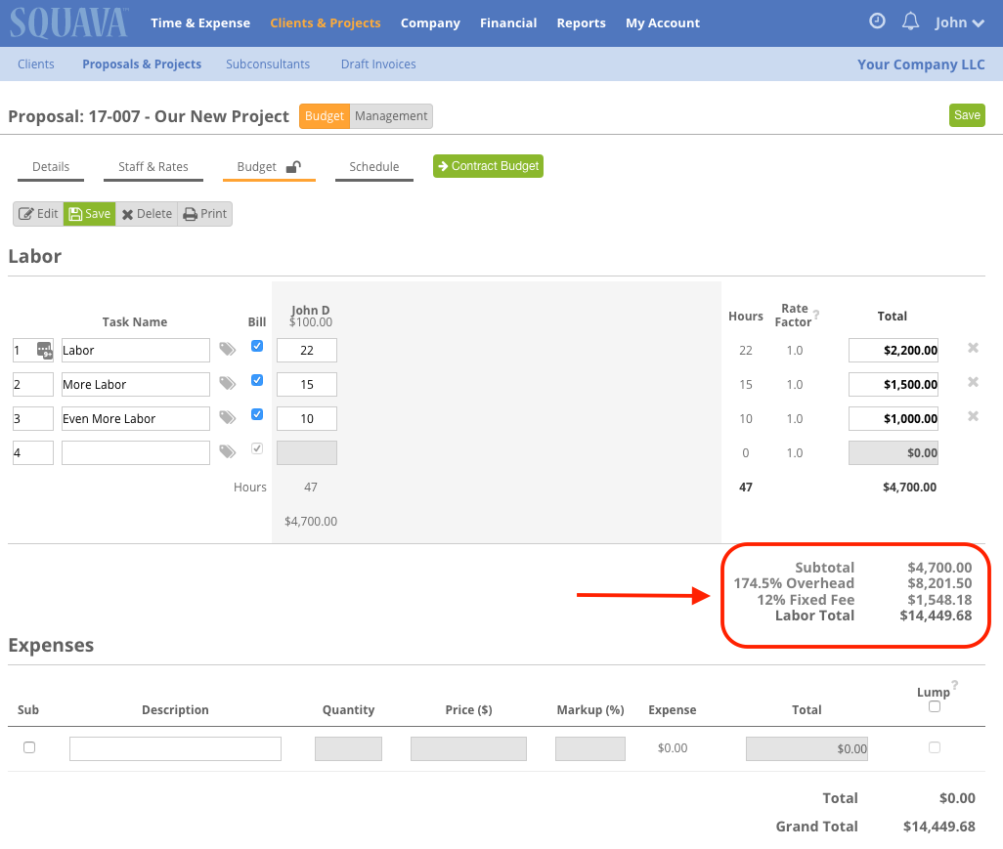Select the Budget tab with lock
The width and height of the screenshot is (1003, 849).
[x=269, y=167]
